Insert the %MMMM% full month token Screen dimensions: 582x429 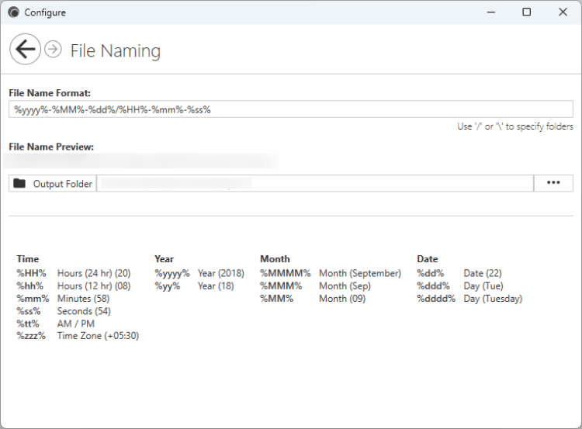tap(285, 274)
